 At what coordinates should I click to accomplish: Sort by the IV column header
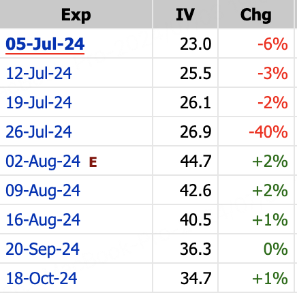185,15
